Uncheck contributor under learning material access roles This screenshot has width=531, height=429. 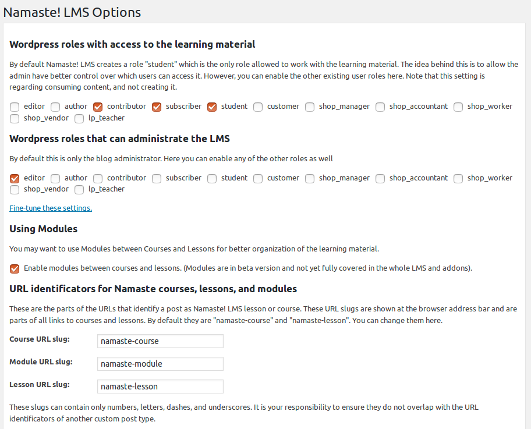(x=98, y=107)
